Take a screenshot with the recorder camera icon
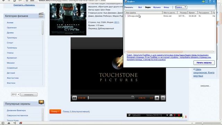The height and width of the screenshot is (125, 222). (171, 115)
